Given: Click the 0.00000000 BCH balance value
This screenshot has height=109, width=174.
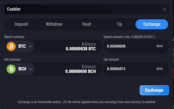Looking at the screenshot, I should [x=80, y=71].
